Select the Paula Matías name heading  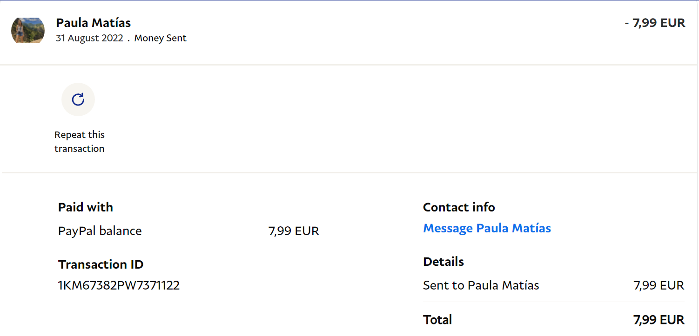(93, 23)
